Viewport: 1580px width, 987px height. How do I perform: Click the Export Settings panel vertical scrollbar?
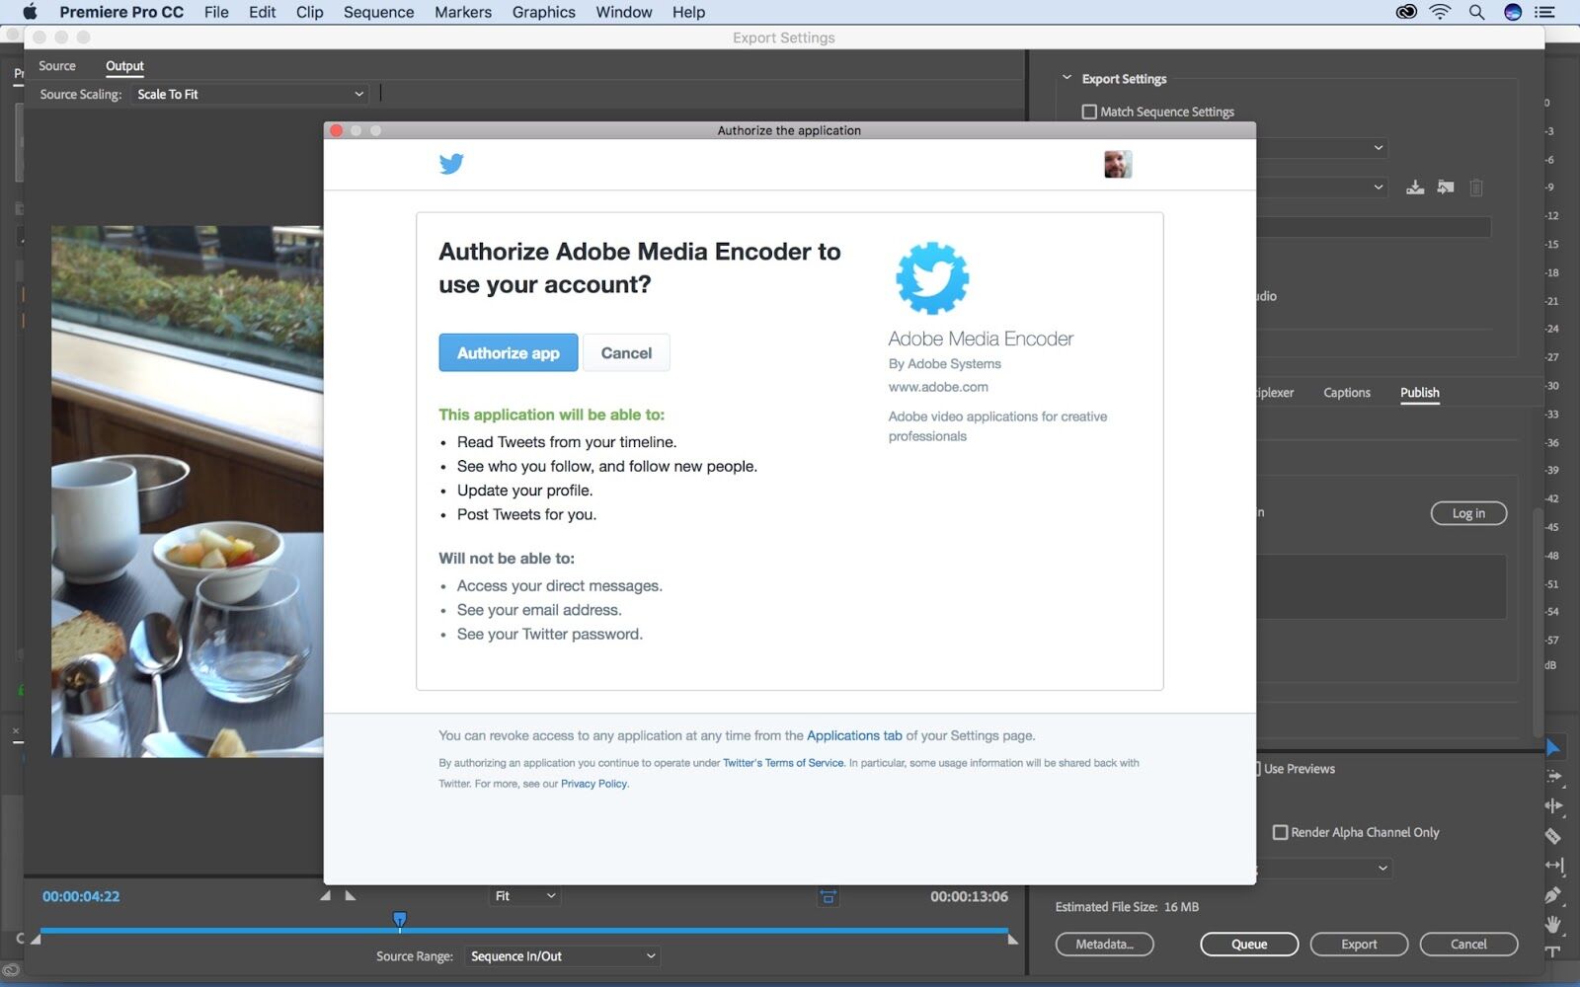click(1538, 622)
